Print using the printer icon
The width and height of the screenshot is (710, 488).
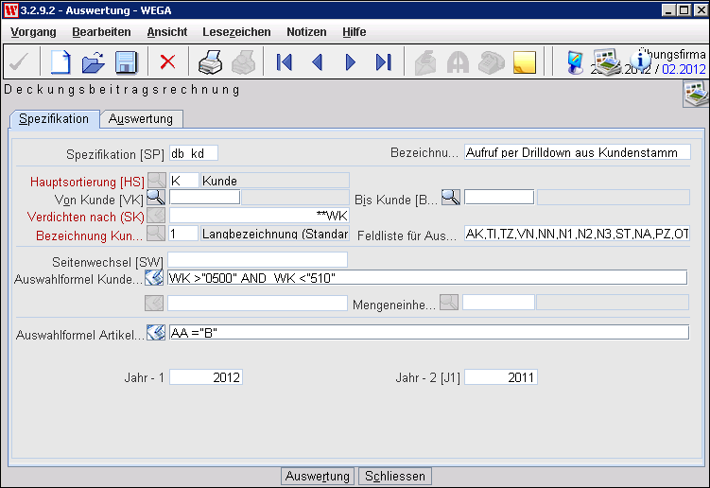click(208, 62)
